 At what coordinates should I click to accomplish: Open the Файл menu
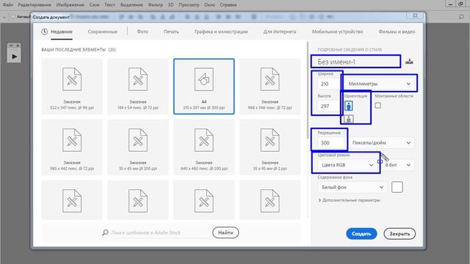[8, 5]
